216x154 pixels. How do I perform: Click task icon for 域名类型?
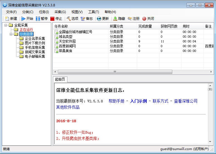[x=56, y=37]
